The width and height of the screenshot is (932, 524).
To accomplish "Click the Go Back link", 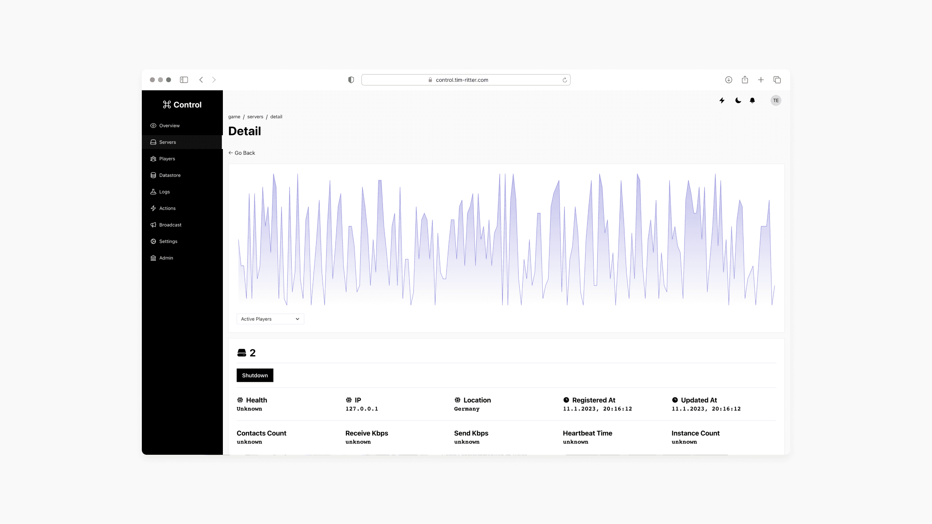I will pos(242,153).
